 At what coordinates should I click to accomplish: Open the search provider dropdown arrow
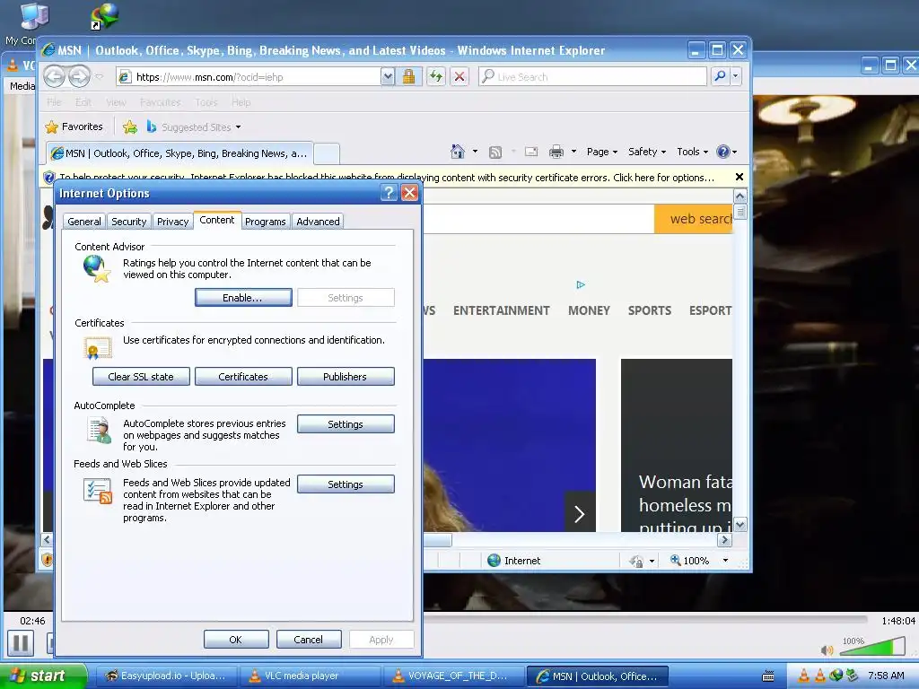tap(736, 76)
